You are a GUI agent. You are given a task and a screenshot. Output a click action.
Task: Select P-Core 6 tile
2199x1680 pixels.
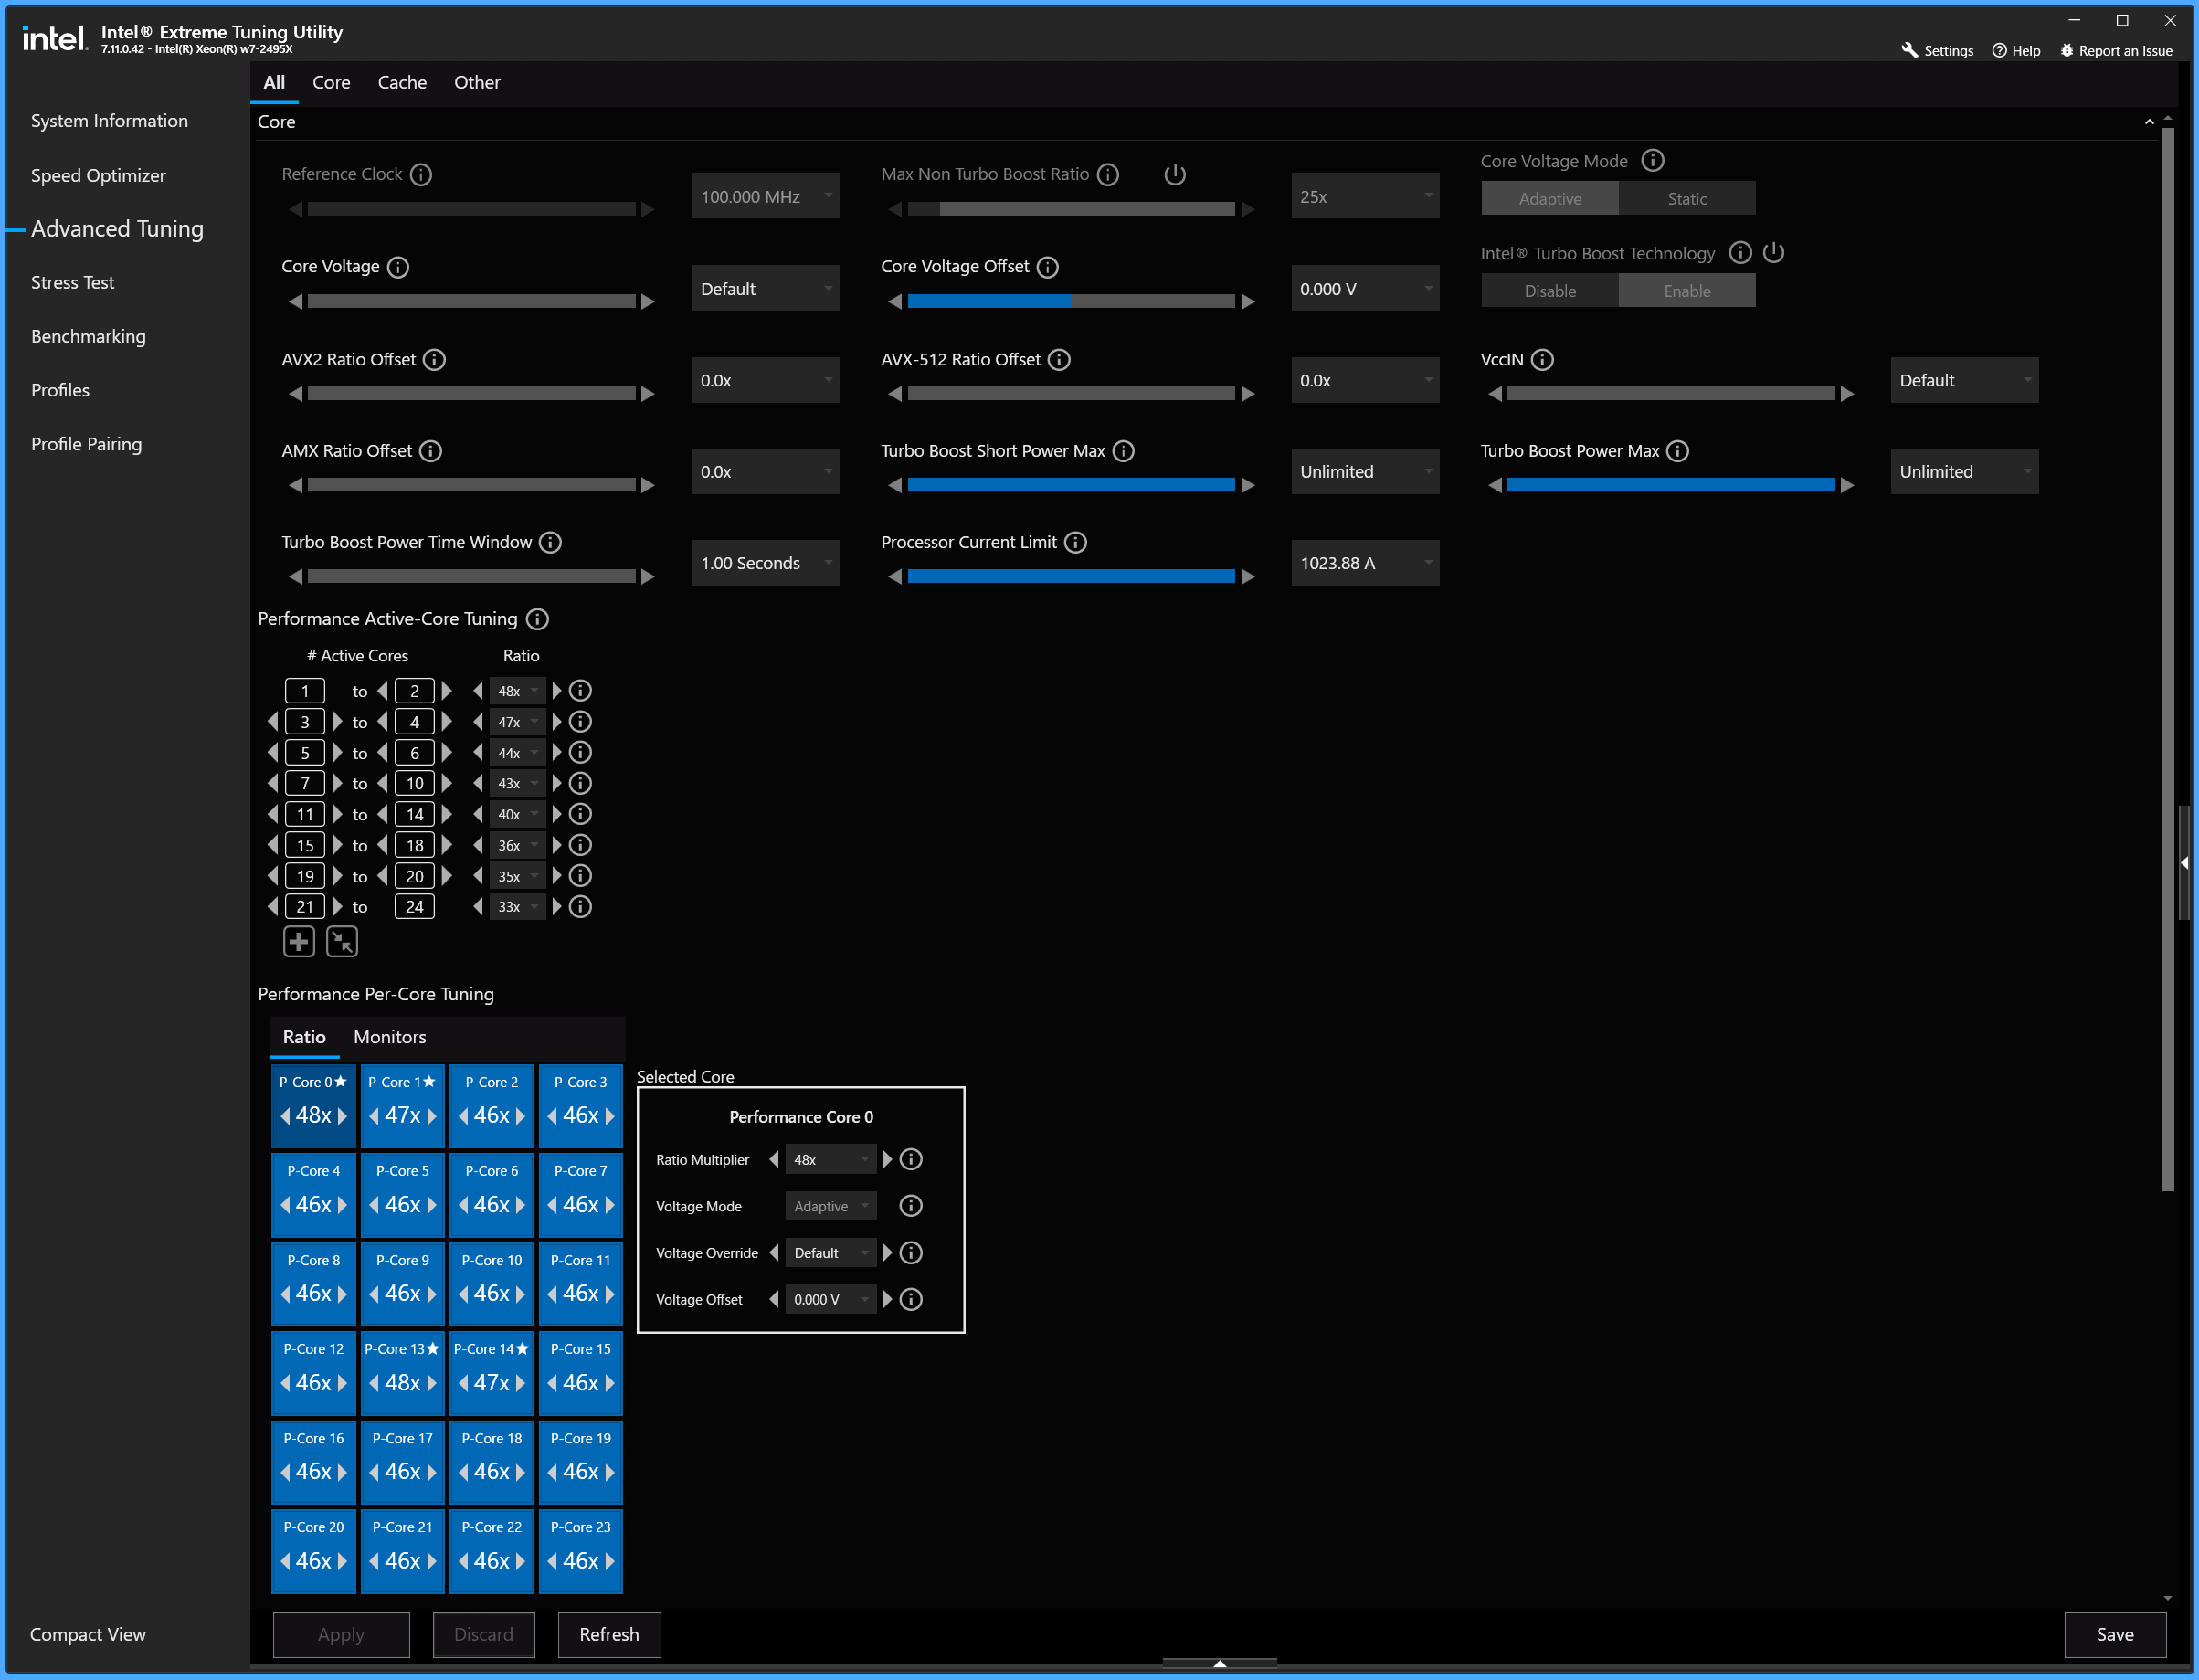click(x=492, y=1194)
